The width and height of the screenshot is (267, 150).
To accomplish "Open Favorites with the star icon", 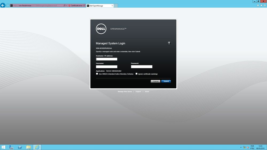I will click(x=261, y=5).
